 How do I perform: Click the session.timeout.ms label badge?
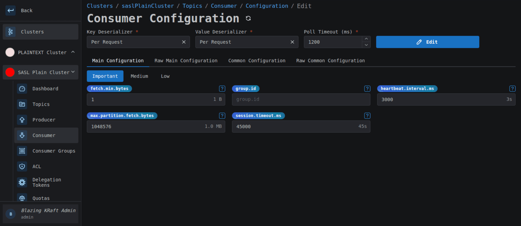tap(258, 116)
